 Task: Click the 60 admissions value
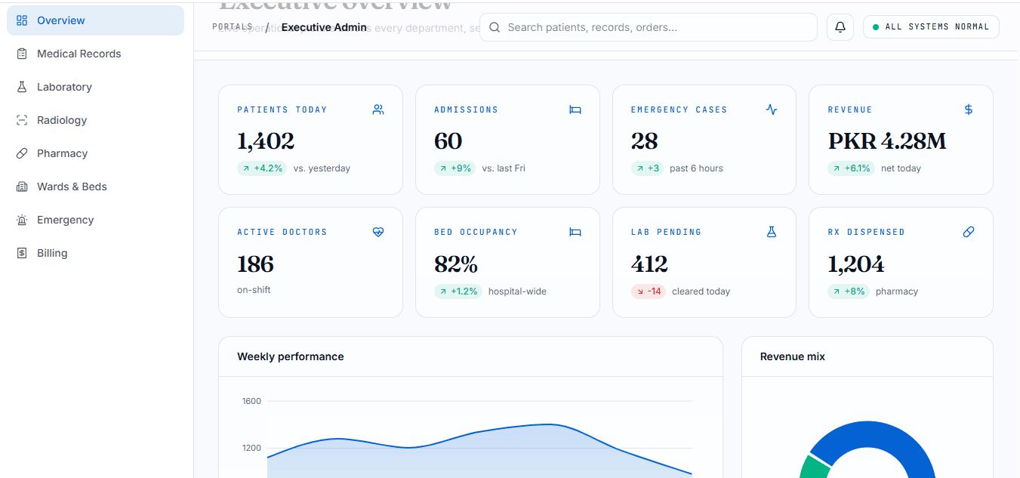click(x=448, y=141)
